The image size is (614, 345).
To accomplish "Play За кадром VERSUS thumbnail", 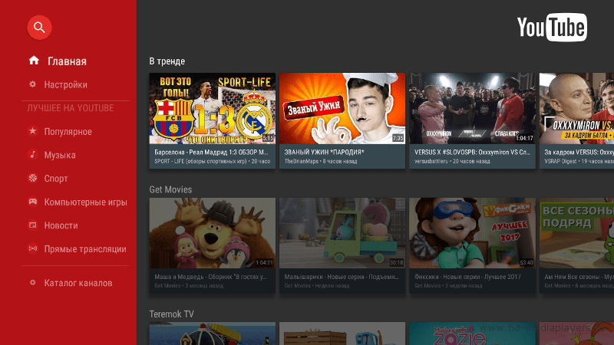I will click(576, 108).
